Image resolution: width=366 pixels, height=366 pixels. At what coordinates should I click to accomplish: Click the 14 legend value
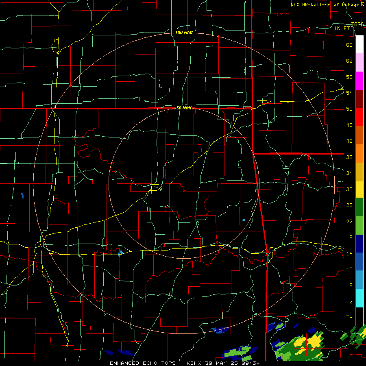pyautogui.click(x=349, y=253)
